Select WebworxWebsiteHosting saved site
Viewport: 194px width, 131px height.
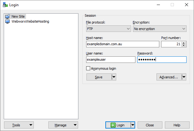[x=27, y=21]
